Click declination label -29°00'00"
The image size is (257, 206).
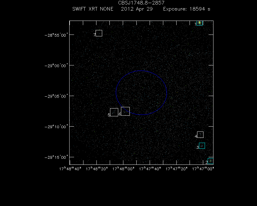[56, 66]
